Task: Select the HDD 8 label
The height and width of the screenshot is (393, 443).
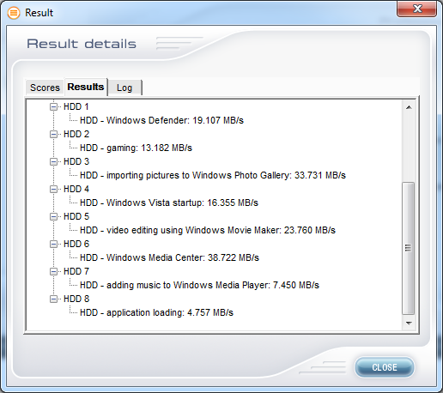Action: coord(76,299)
